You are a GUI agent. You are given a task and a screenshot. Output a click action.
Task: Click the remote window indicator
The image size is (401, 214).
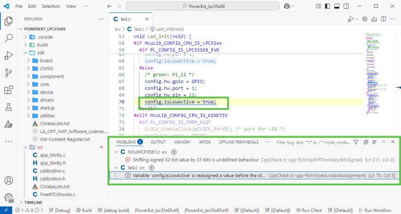tap(6, 210)
